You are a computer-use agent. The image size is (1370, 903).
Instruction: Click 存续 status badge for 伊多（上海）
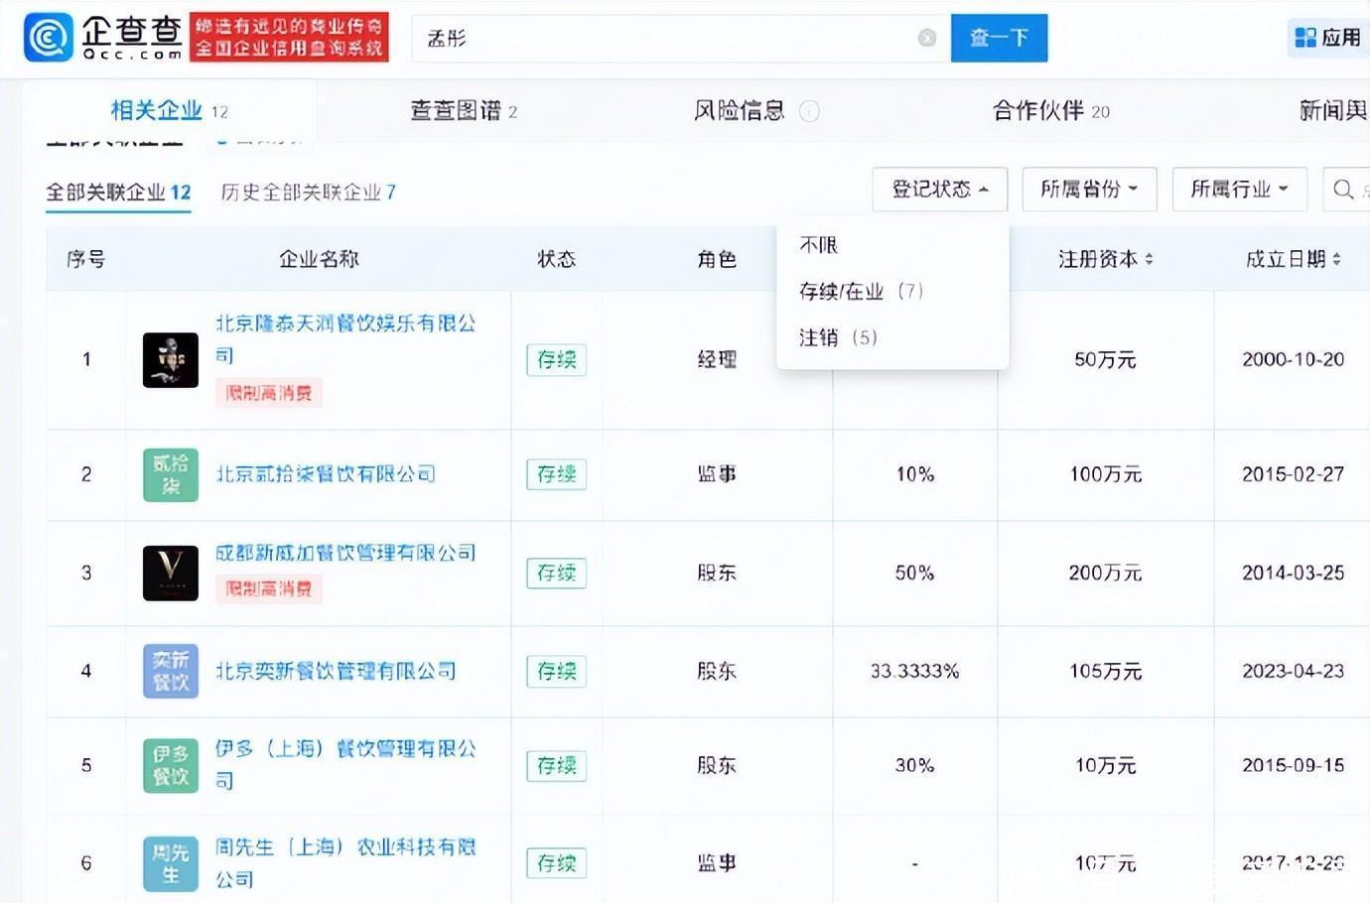point(556,765)
